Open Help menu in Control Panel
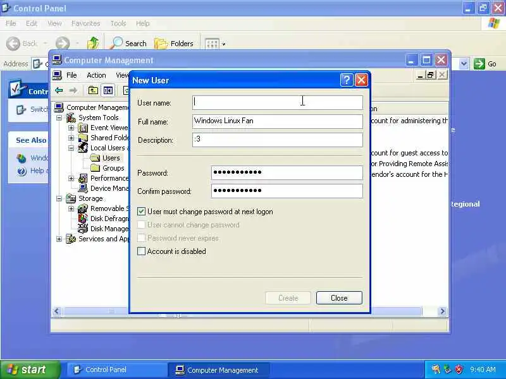Screen dimensions: 506x379 [x=143, y=23]
